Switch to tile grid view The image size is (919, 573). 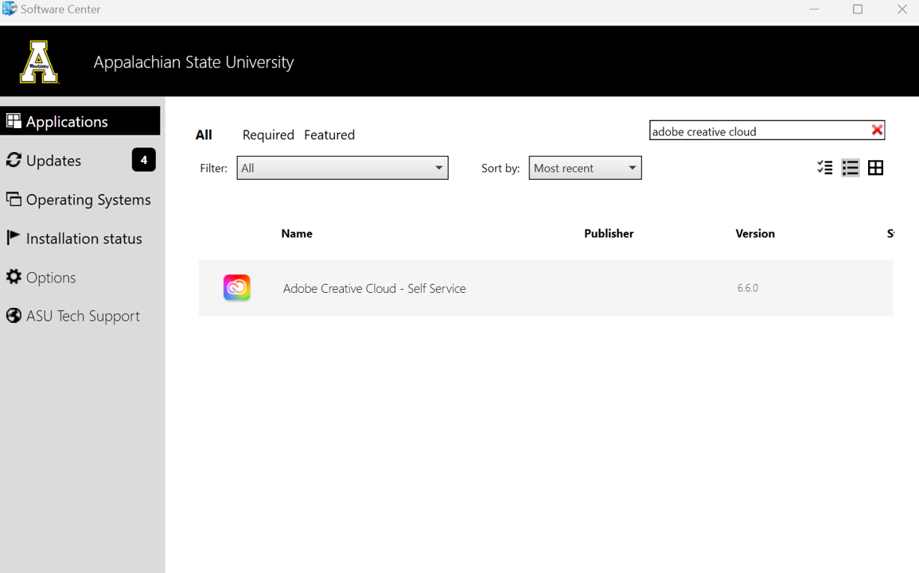[875, 168]
